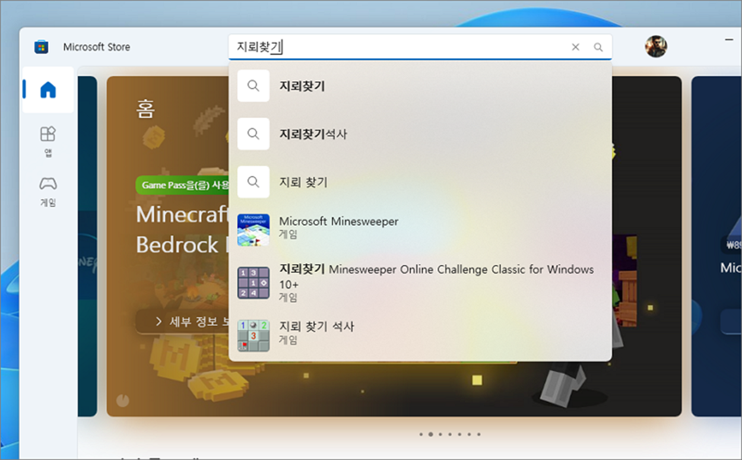742x460 pixels.
Task: Click the magnifier icon beside 지뢰찾기석사
Action: tap(253, 134)
